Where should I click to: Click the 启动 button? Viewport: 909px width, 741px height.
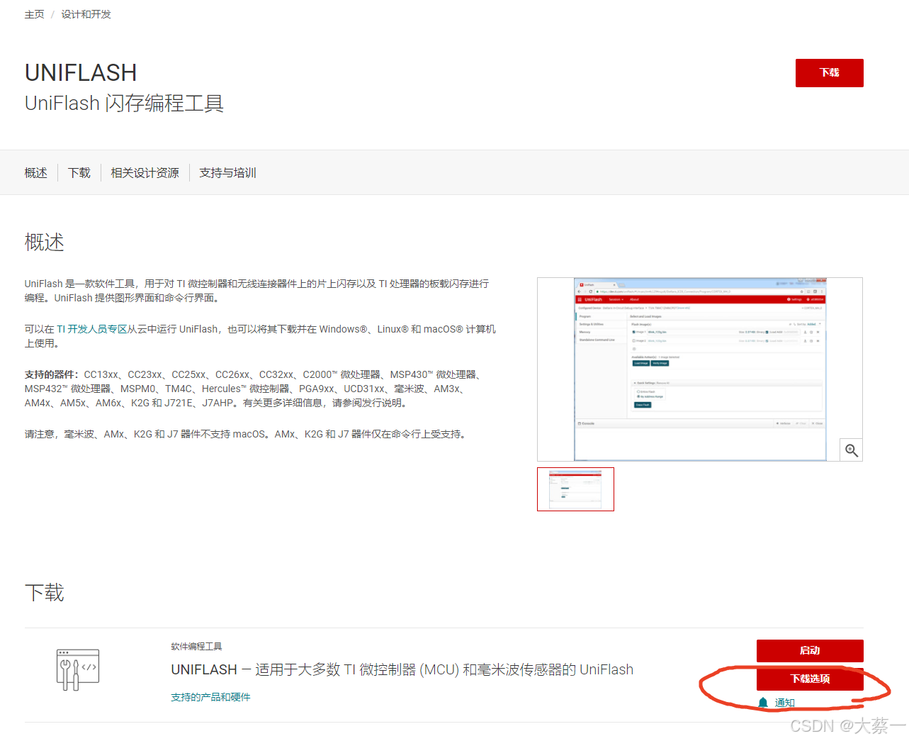click(810, 650)
